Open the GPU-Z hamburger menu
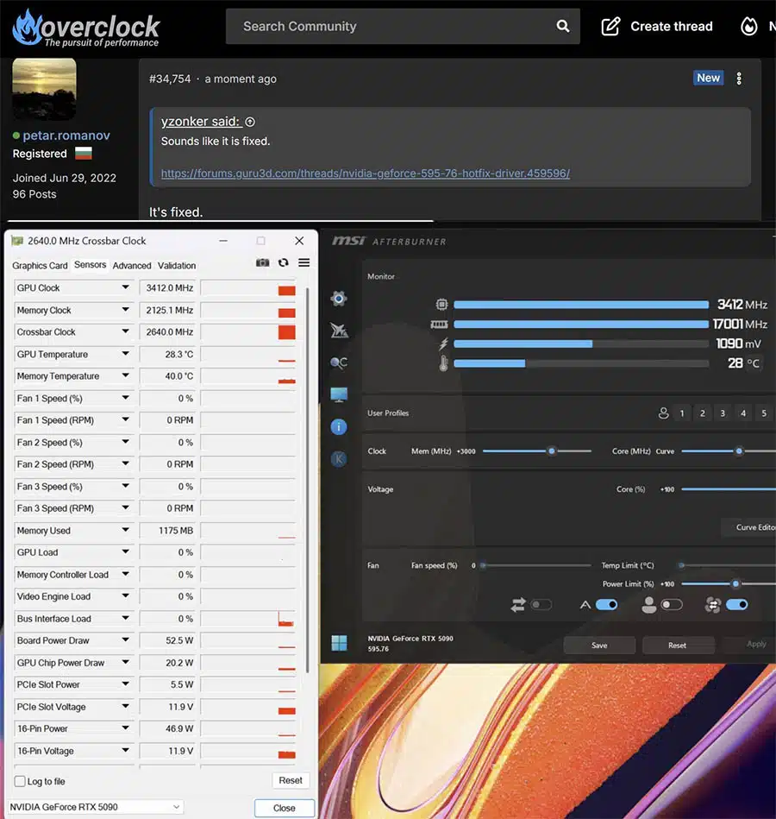The height and width of the screenshot is (819, 776). [304, 263]
